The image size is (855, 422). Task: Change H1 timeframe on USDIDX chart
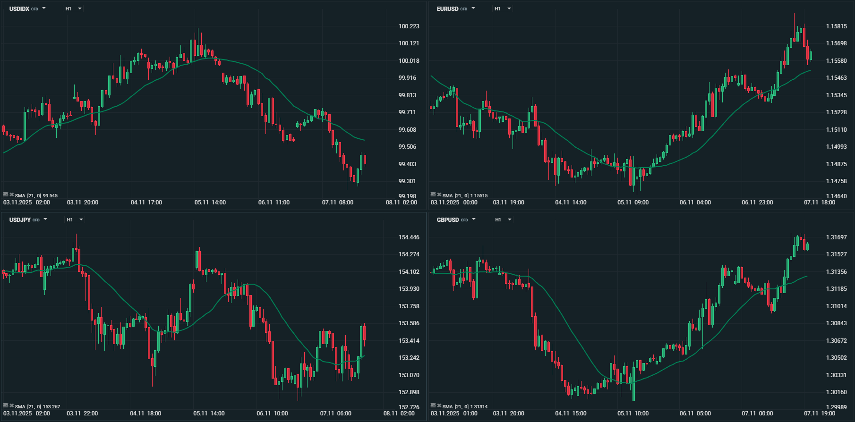73,8
